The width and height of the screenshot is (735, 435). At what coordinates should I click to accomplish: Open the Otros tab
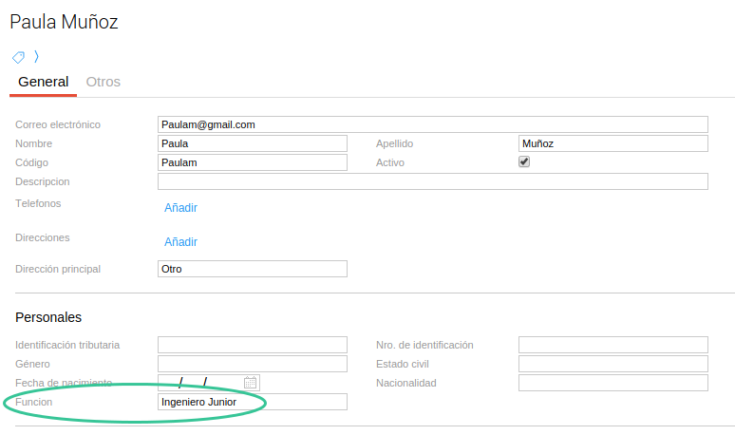click(x=104, y=82)
